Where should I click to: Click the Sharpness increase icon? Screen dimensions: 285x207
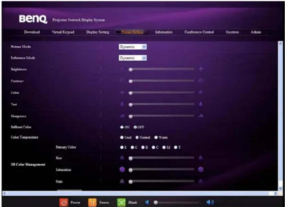tap(201, 116)
